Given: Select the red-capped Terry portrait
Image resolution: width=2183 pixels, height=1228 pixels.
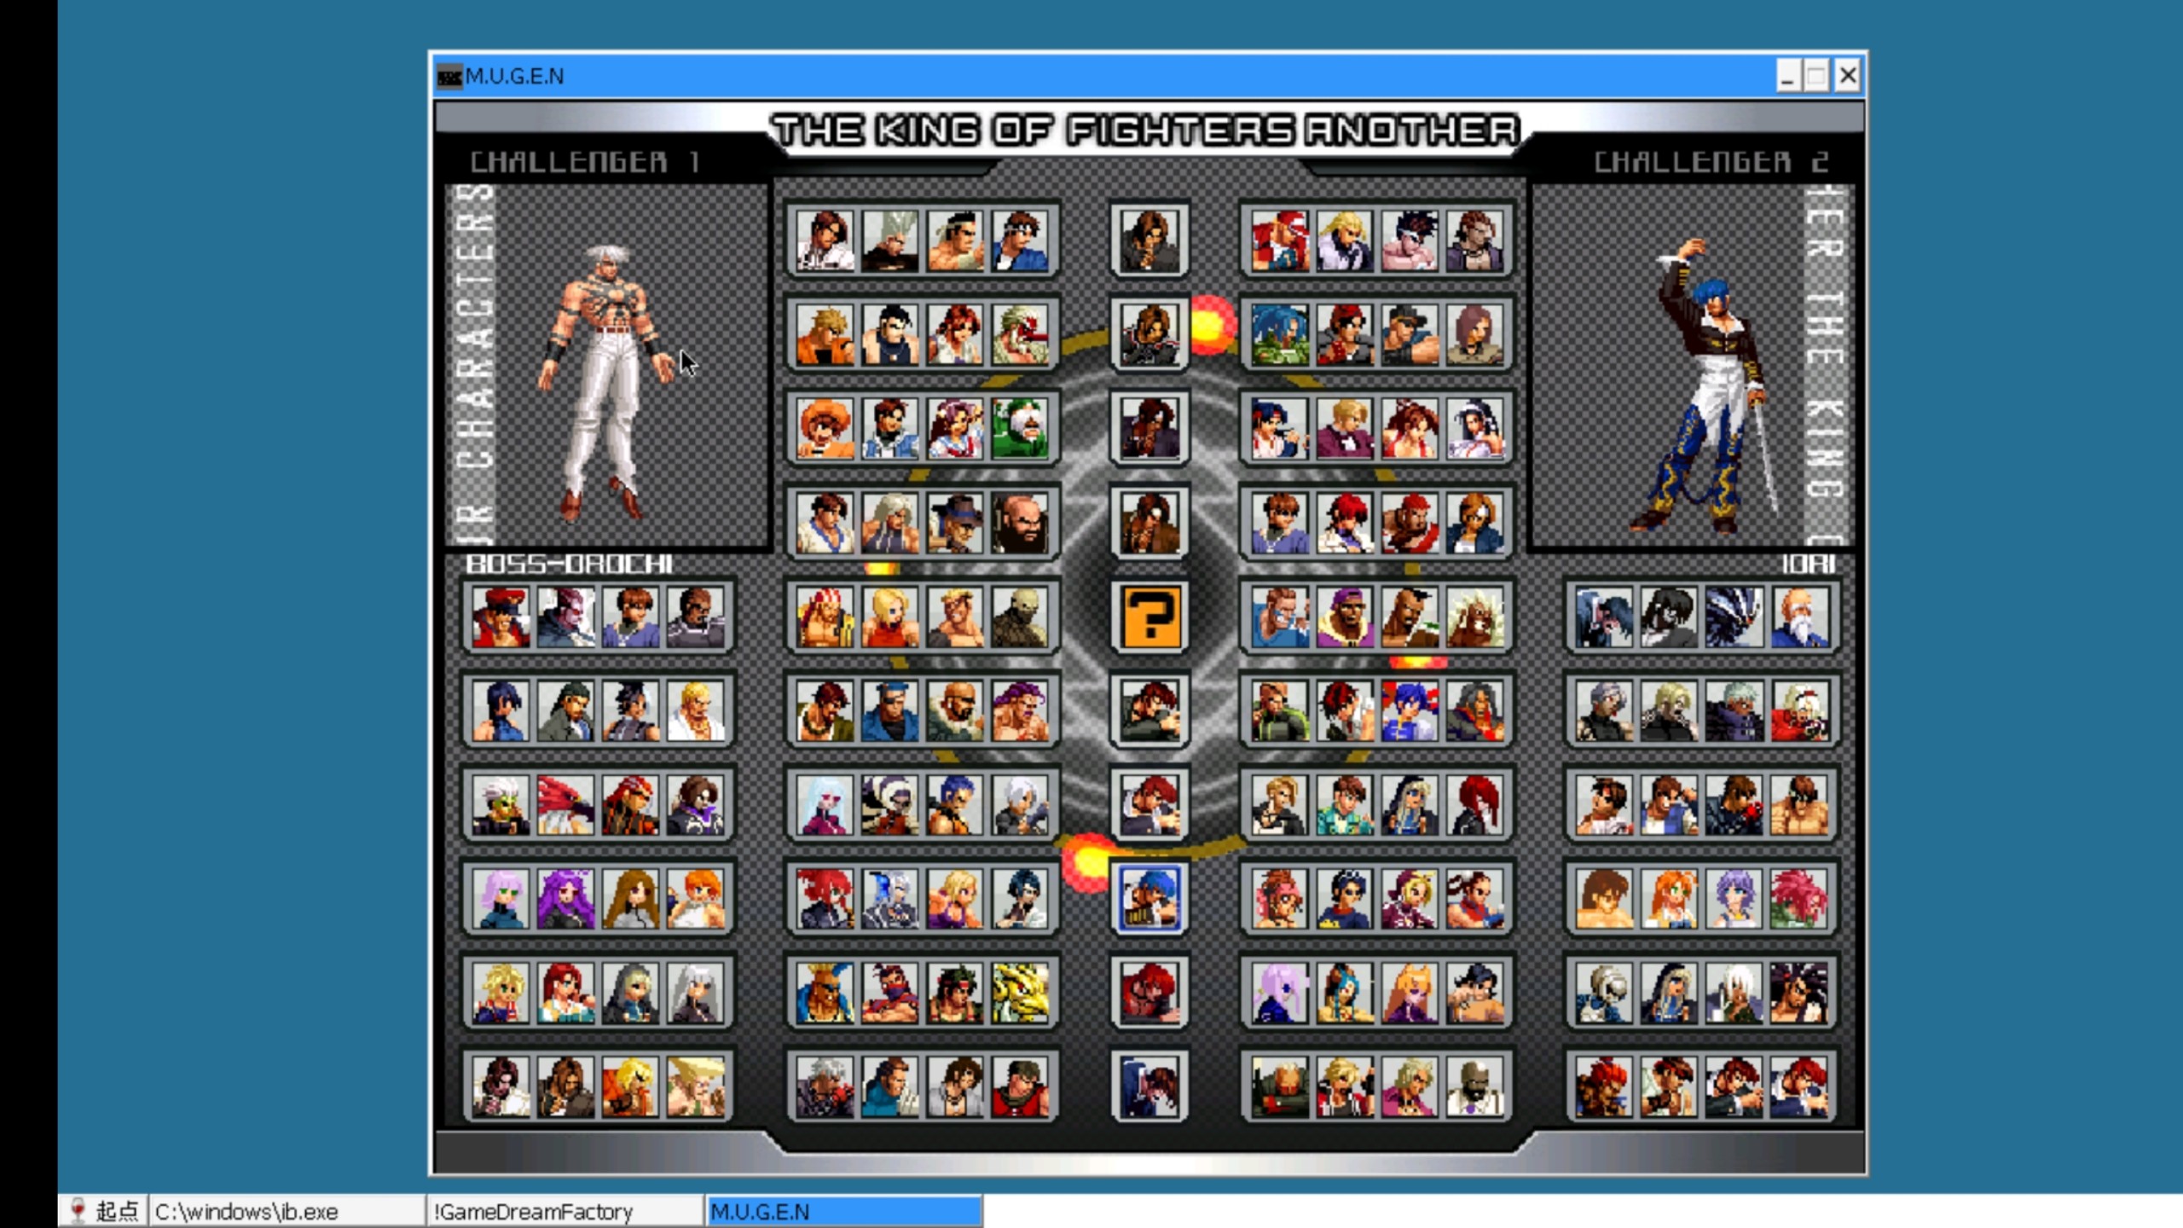Looking at the screenshot, I should point(1279,241).
